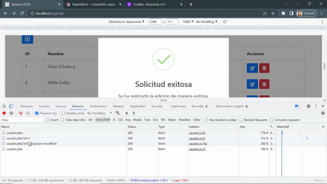Image resolution: width=327 pixels, height=184 pixels.
Task: Enable Disable cache checkbox
Action: [63, 113]
